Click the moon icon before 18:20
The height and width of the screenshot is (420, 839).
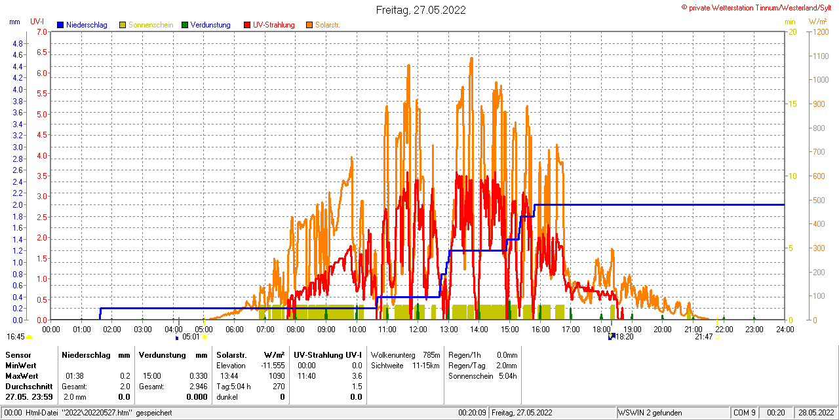click(x=612, y=336)
